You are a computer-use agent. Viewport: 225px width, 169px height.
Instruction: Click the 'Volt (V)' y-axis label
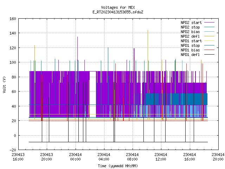point(4,84)
